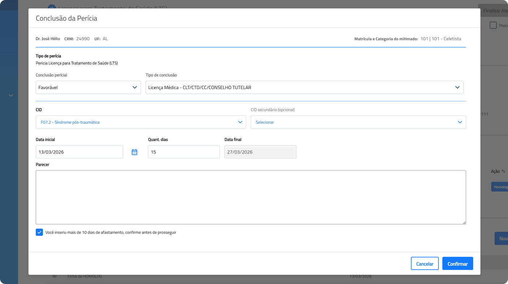Open the calendar picker for Data inicial
This screenshot has height=284, width=508.
point(134,152)
